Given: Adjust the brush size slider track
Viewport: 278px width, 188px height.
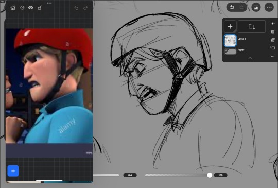Looking at the screenshot, I should click(106, 175).
